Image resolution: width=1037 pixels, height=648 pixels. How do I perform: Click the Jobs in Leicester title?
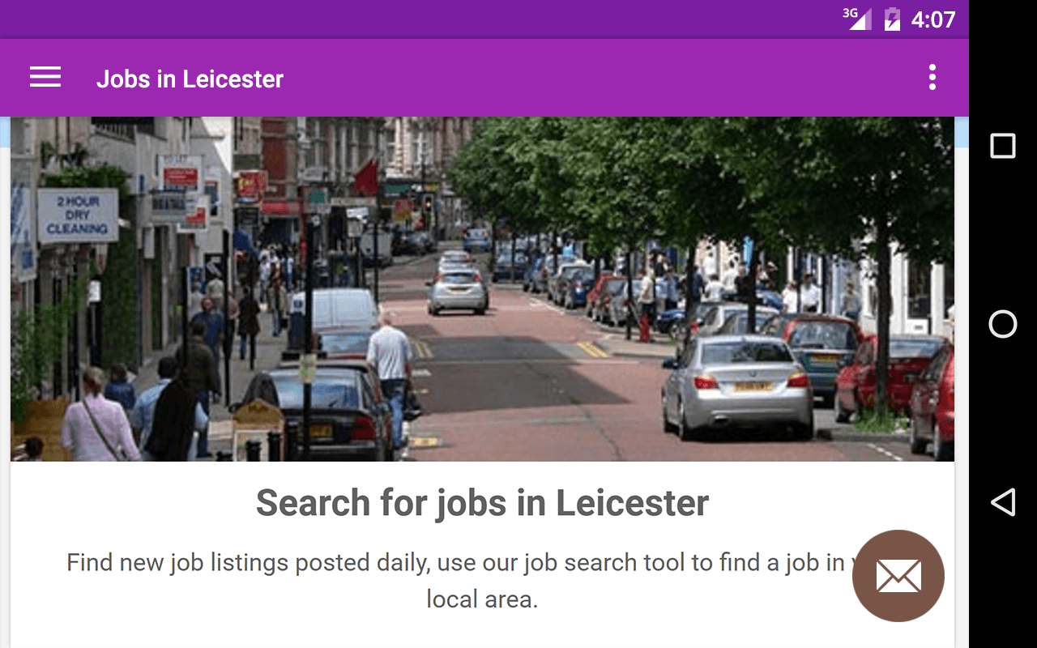[x=190, y=79]
